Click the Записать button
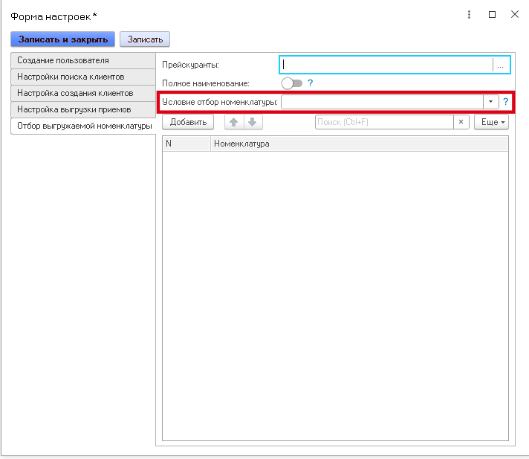Screen dimensions: 529x459 click(x=145, y=39)
